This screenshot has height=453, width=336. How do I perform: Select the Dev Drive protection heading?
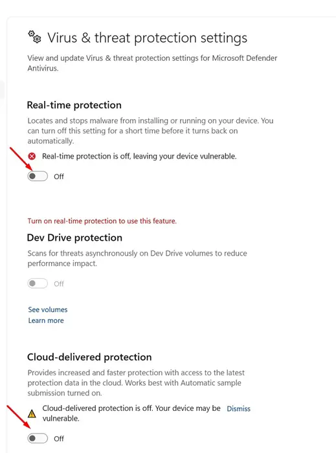(x=74, y=238)
